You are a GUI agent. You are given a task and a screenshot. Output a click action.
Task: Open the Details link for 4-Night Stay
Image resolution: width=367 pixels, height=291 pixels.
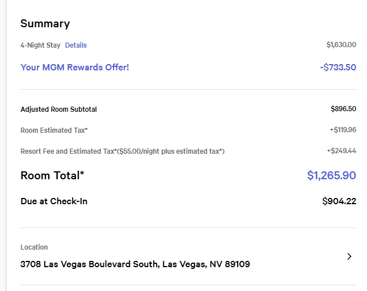coord(76,45)
